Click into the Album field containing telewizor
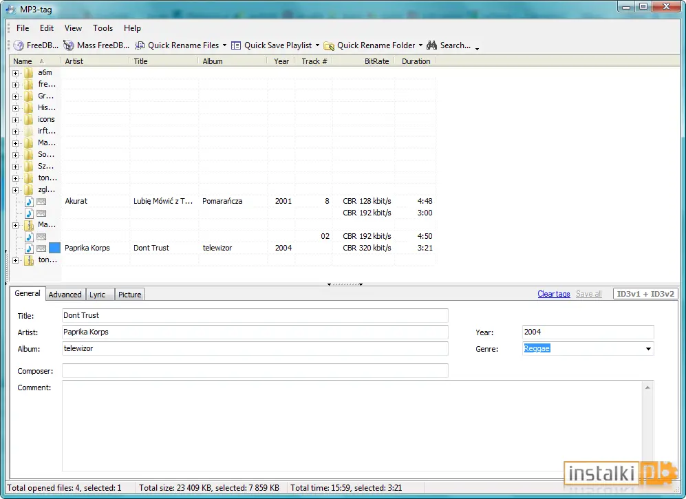 (255, 349)
